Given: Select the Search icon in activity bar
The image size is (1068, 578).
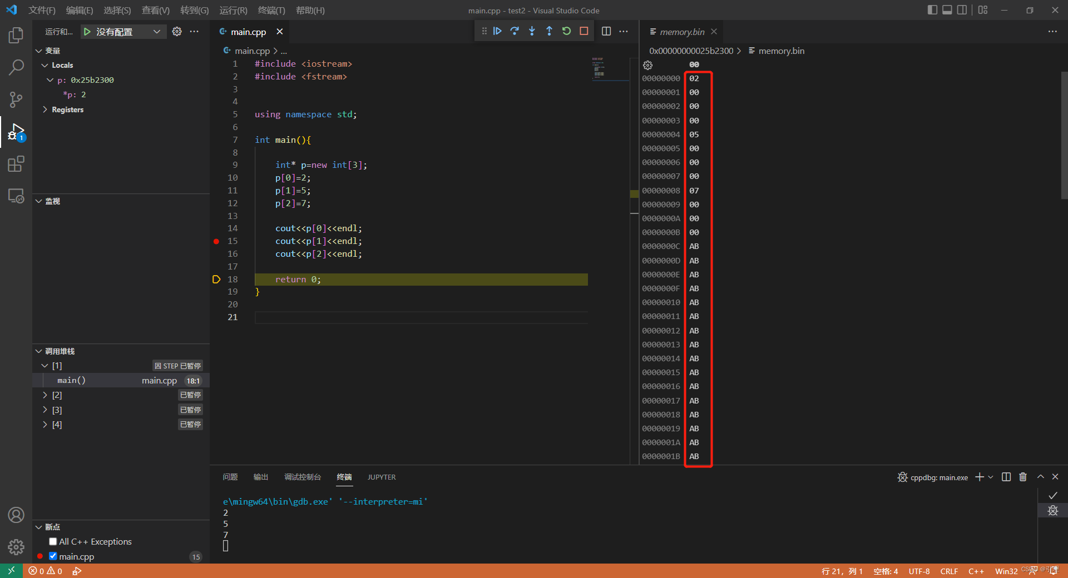Looking at the screenshot, I should pyautogui.click(x=16, y=67).
